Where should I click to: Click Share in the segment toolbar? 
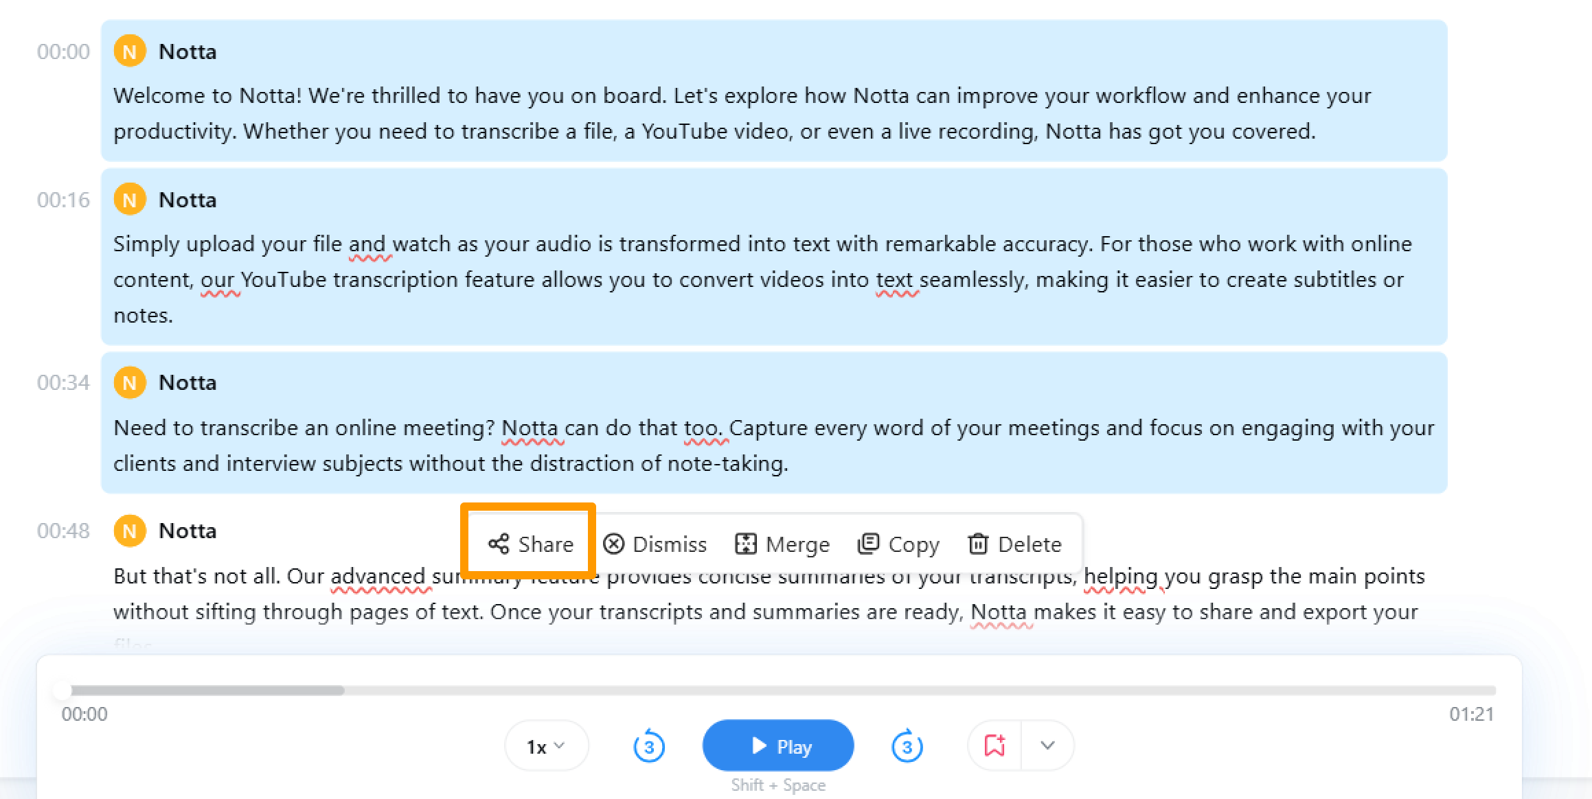tap(530, 544)
